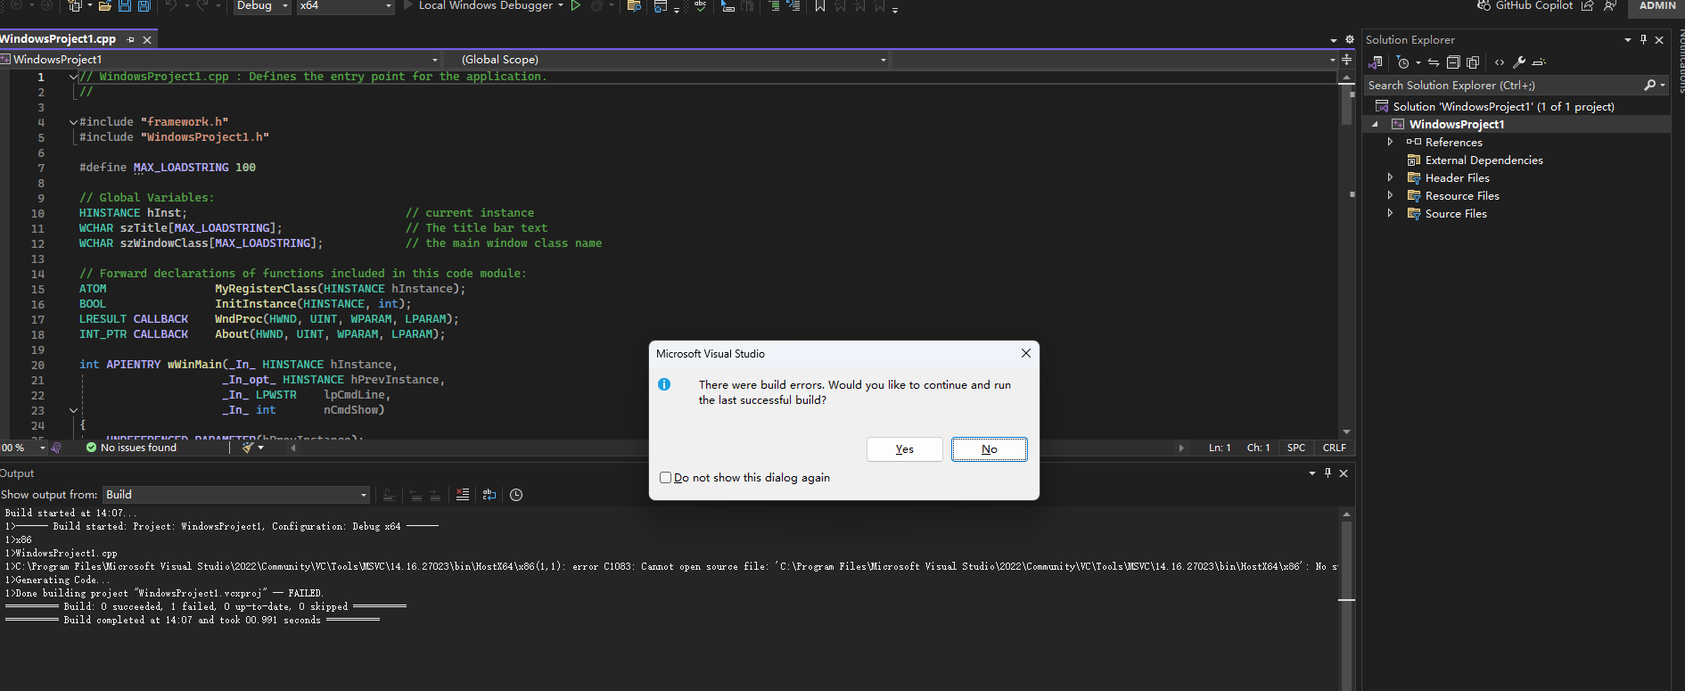The image size is (1685, 691).
Task: Toggle Word Wrap in Output window
Action: tap(489, 495)
